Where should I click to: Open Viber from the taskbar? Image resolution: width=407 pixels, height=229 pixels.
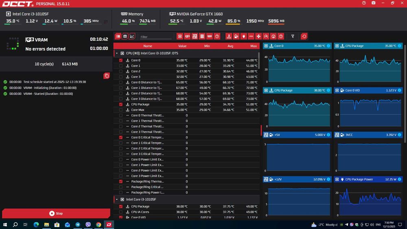point(88,225)
